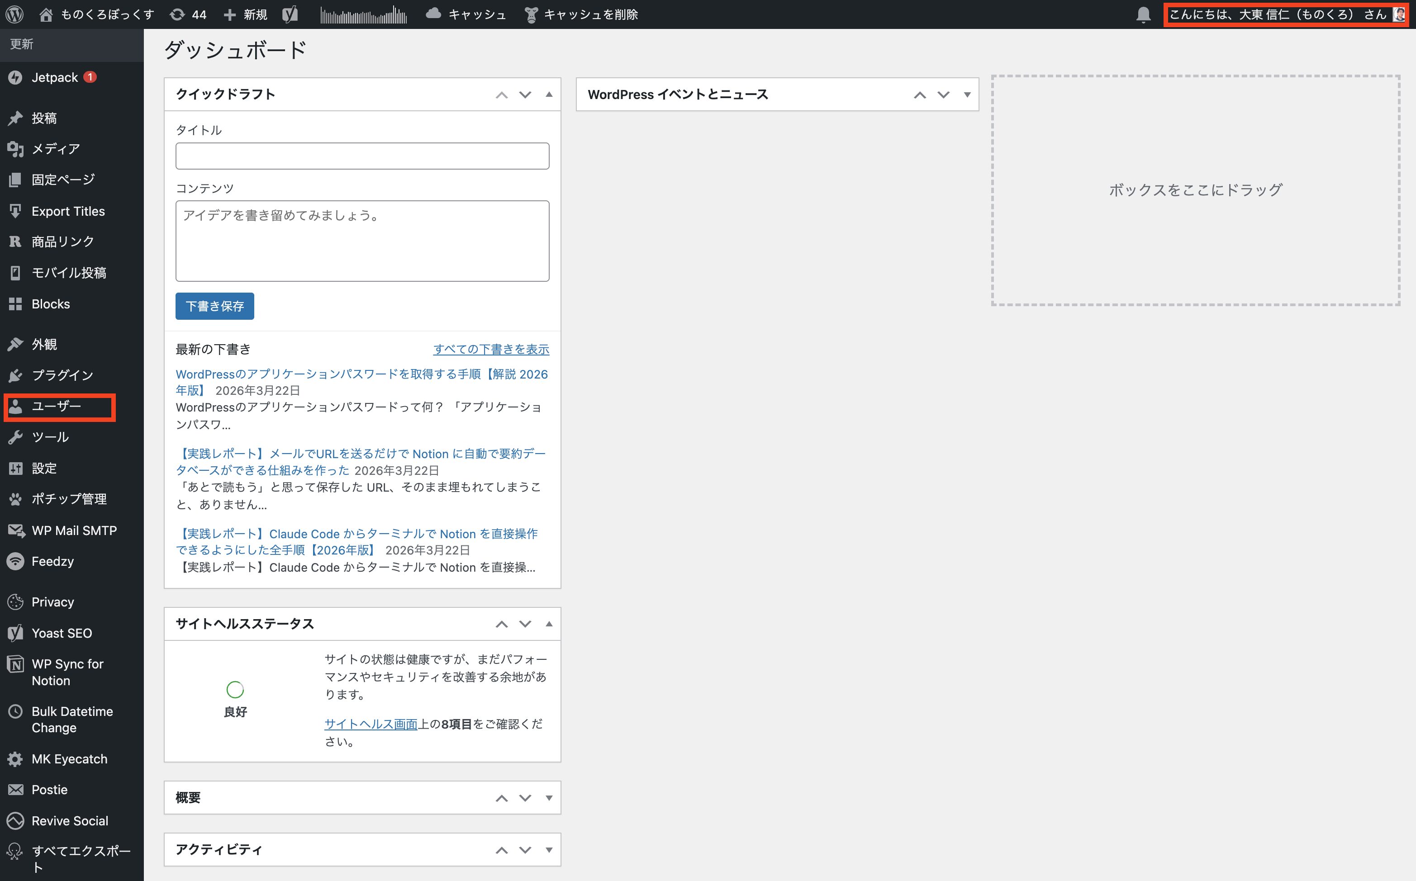Open the すべての下書きを表示 link
Screen dimensions: 1416x881
point(491,349)
